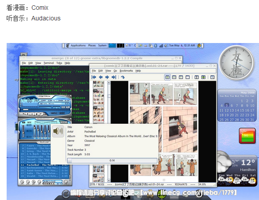Select track 18 Vivaldi in playlist
The image size is (259, 200).
point(44,176)
